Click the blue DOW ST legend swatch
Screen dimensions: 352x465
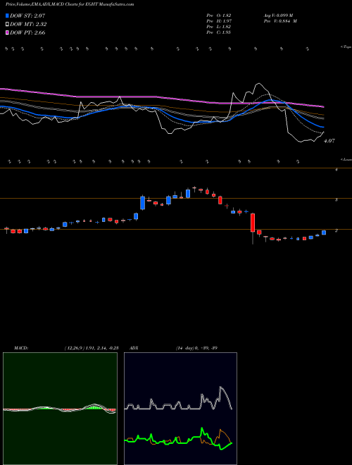[8, 15]
